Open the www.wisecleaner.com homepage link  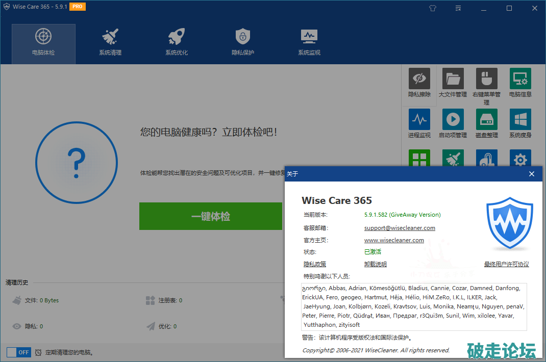[x=394, y=240]
